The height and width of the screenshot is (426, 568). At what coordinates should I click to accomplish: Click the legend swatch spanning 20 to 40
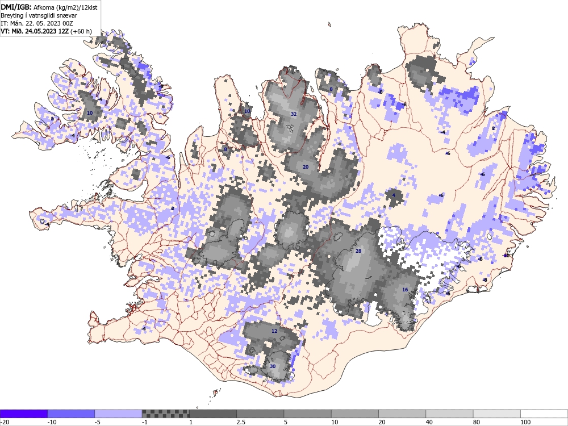coord(402,414)
